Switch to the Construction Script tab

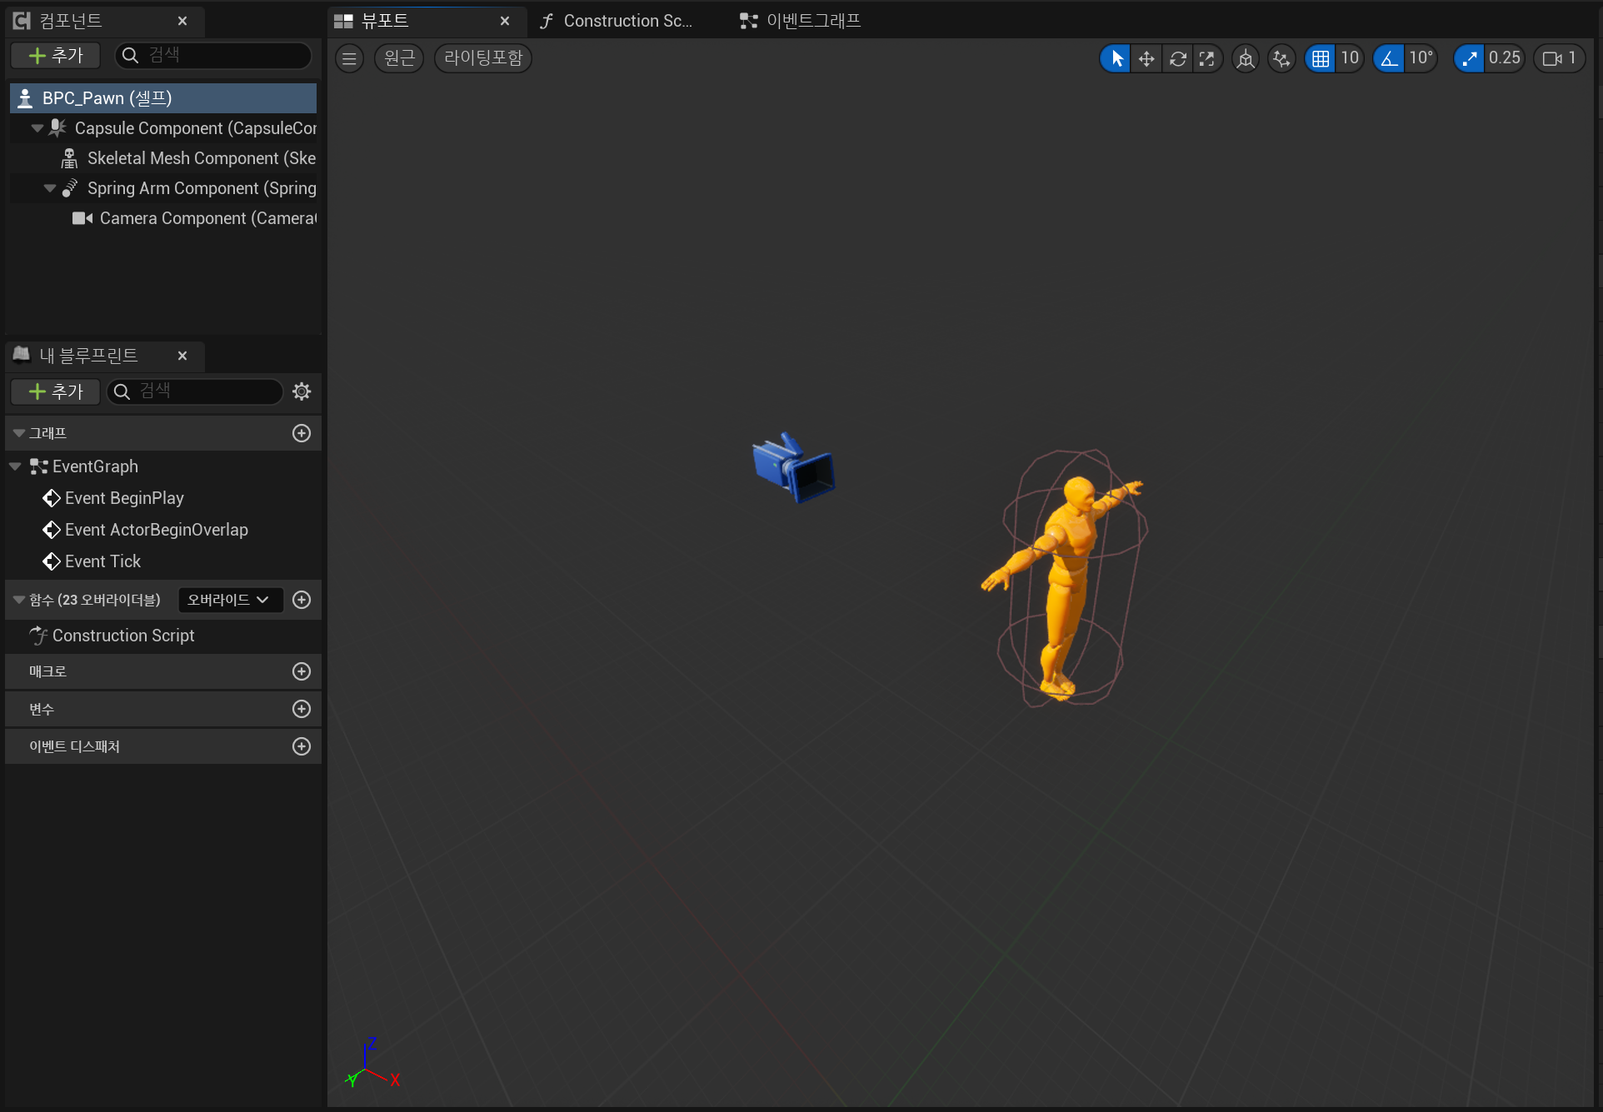pos(617,21)
